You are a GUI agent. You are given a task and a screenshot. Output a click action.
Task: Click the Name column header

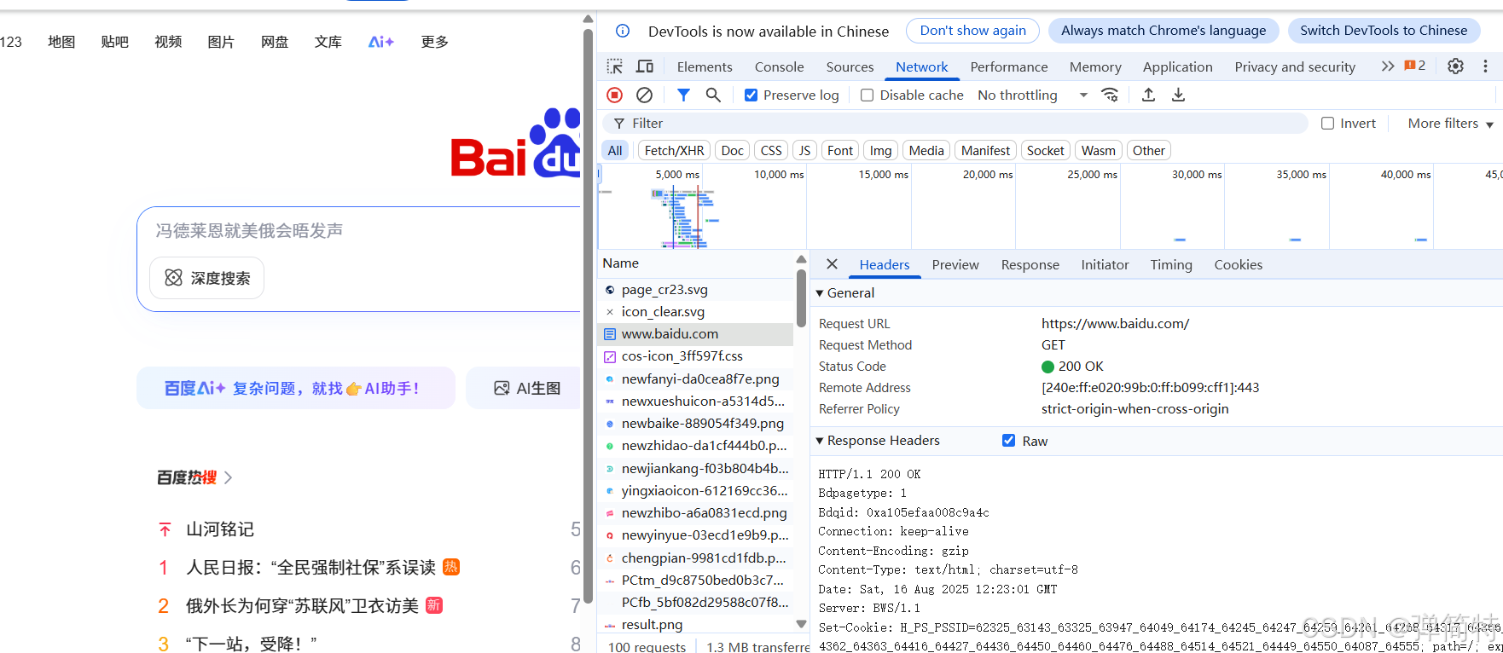click(695, 263)
